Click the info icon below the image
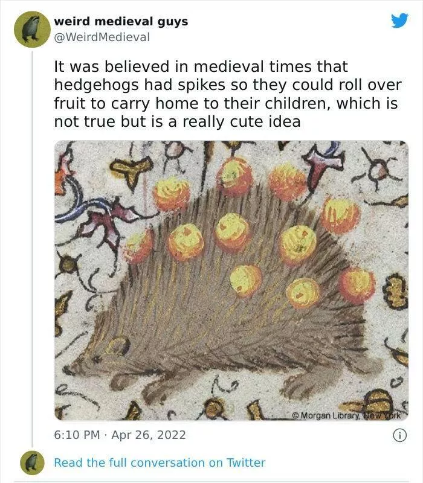Image resolution: width=423 pixels, height=483 pixels. click(398, 435)
